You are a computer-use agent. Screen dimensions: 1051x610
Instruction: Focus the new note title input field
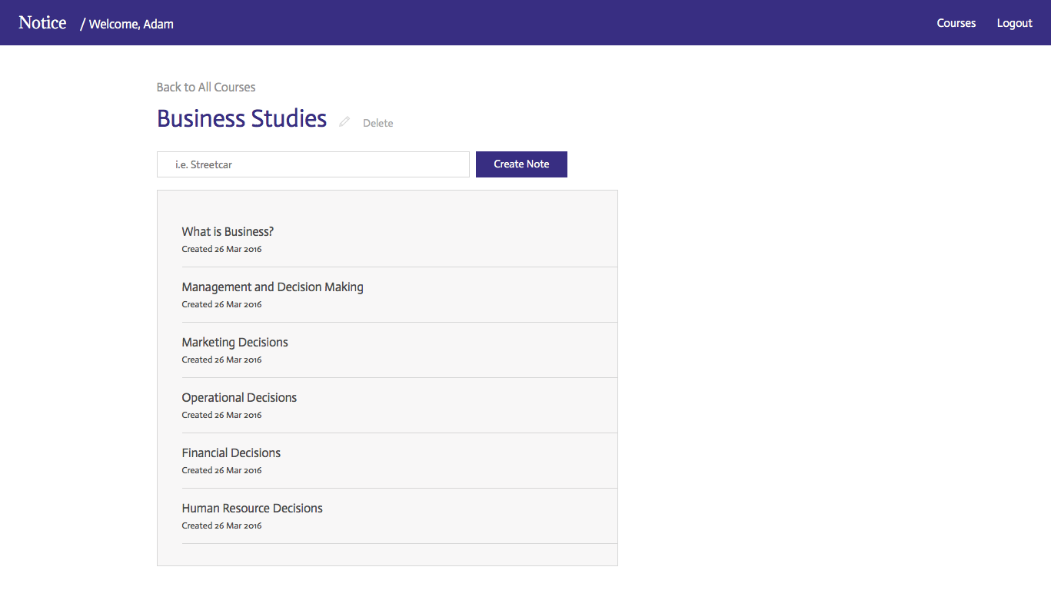click(x=313, y=164)
